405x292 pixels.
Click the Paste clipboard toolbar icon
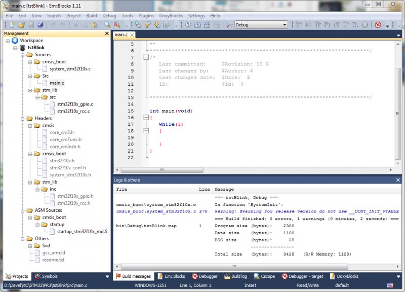(95, 25)
